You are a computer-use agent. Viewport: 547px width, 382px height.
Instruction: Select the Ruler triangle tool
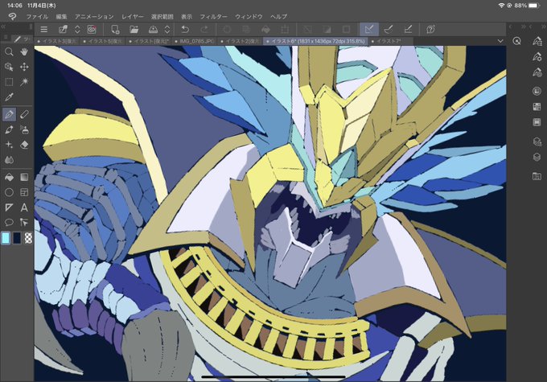click(x=9, y=207)
